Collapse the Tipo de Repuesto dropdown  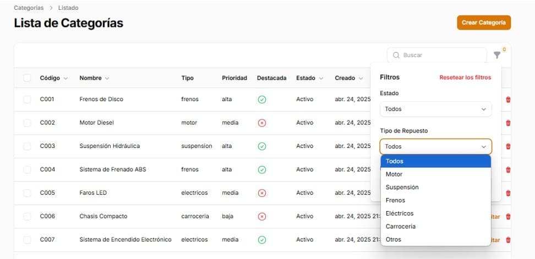(436, 146)
